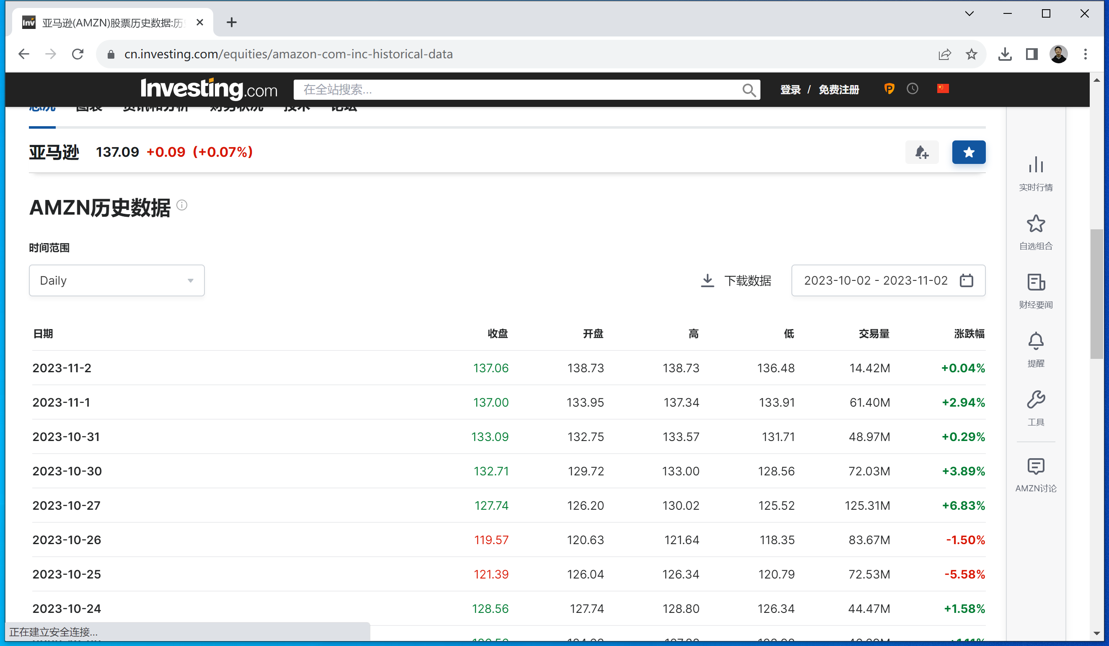
Task: Open the Chrome profile avatar
Action: pyautogui.click(x=1058, y=54)
